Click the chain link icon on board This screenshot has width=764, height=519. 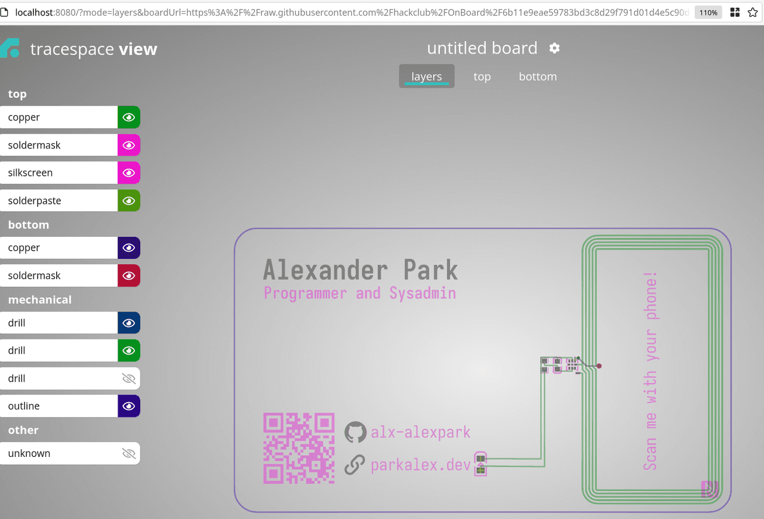[x=355, y=464]
